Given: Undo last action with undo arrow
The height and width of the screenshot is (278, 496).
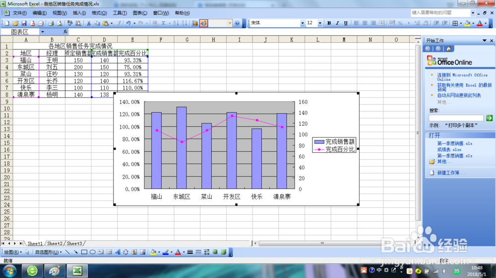Looking at the screenshot, I should coord(128,23).
